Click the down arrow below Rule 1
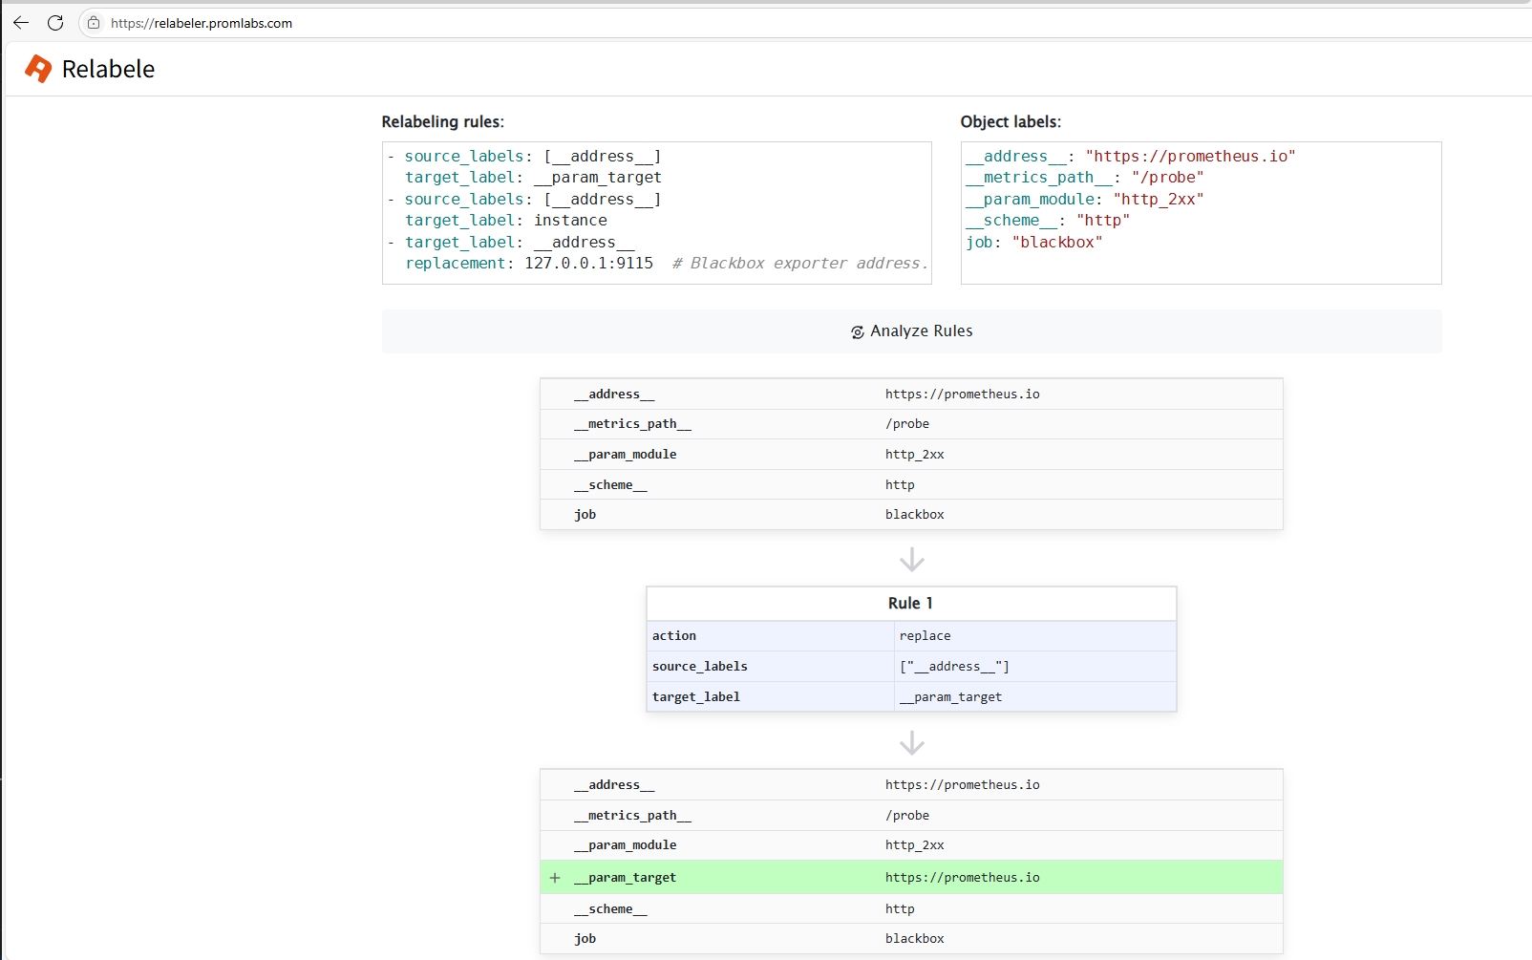This screenshot has height=960, width=1532. pyautogui.click(x=911, y=742)
